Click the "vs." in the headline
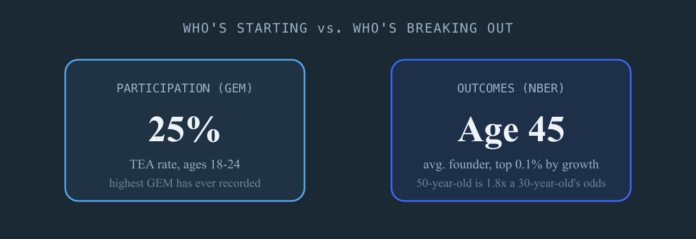This screenshot has width=696, height=239. click(330, 28)
